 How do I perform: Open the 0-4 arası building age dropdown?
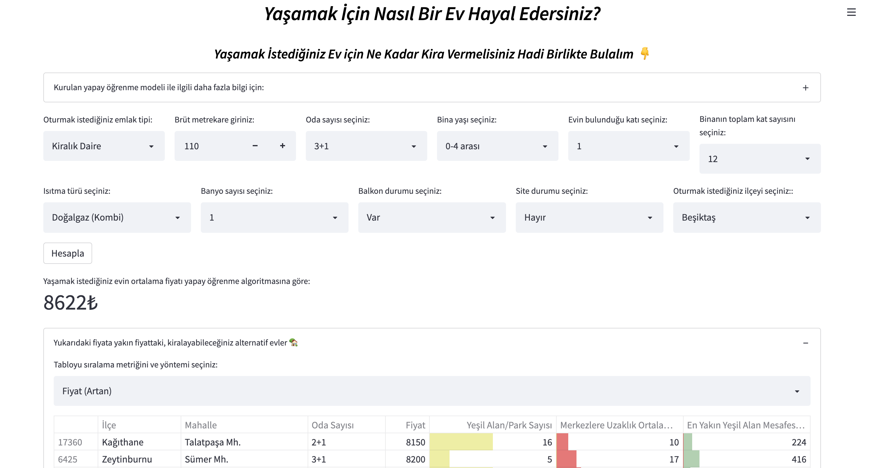tap(497, 146)
